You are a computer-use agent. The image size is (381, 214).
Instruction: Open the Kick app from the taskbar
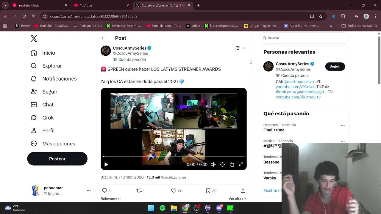(x=230, y=208)
